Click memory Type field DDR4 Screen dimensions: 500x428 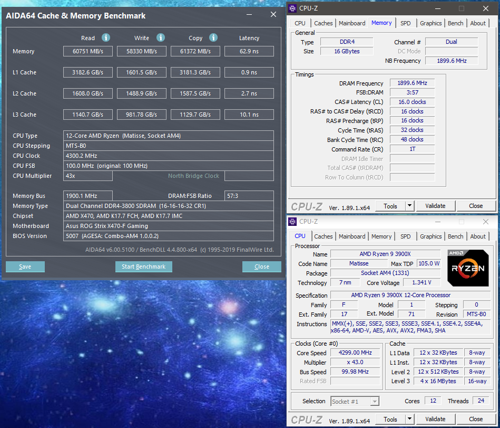click(347, 42)
